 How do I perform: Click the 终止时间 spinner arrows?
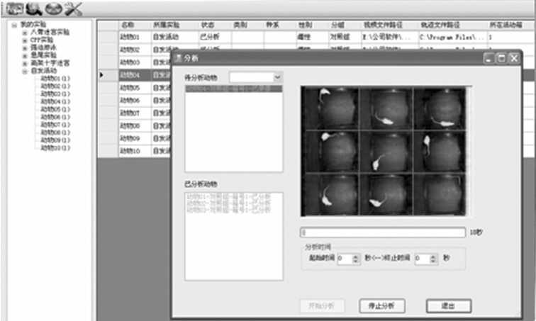(x=433, y=259)
